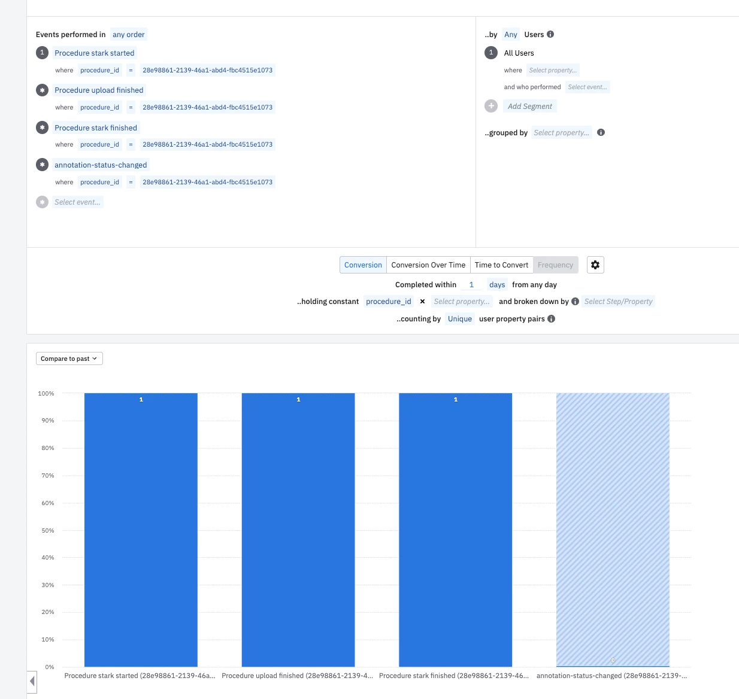Screen dimensions: 739x699
Task: Open the chart settings gear icon
Action: coord(595,265)
